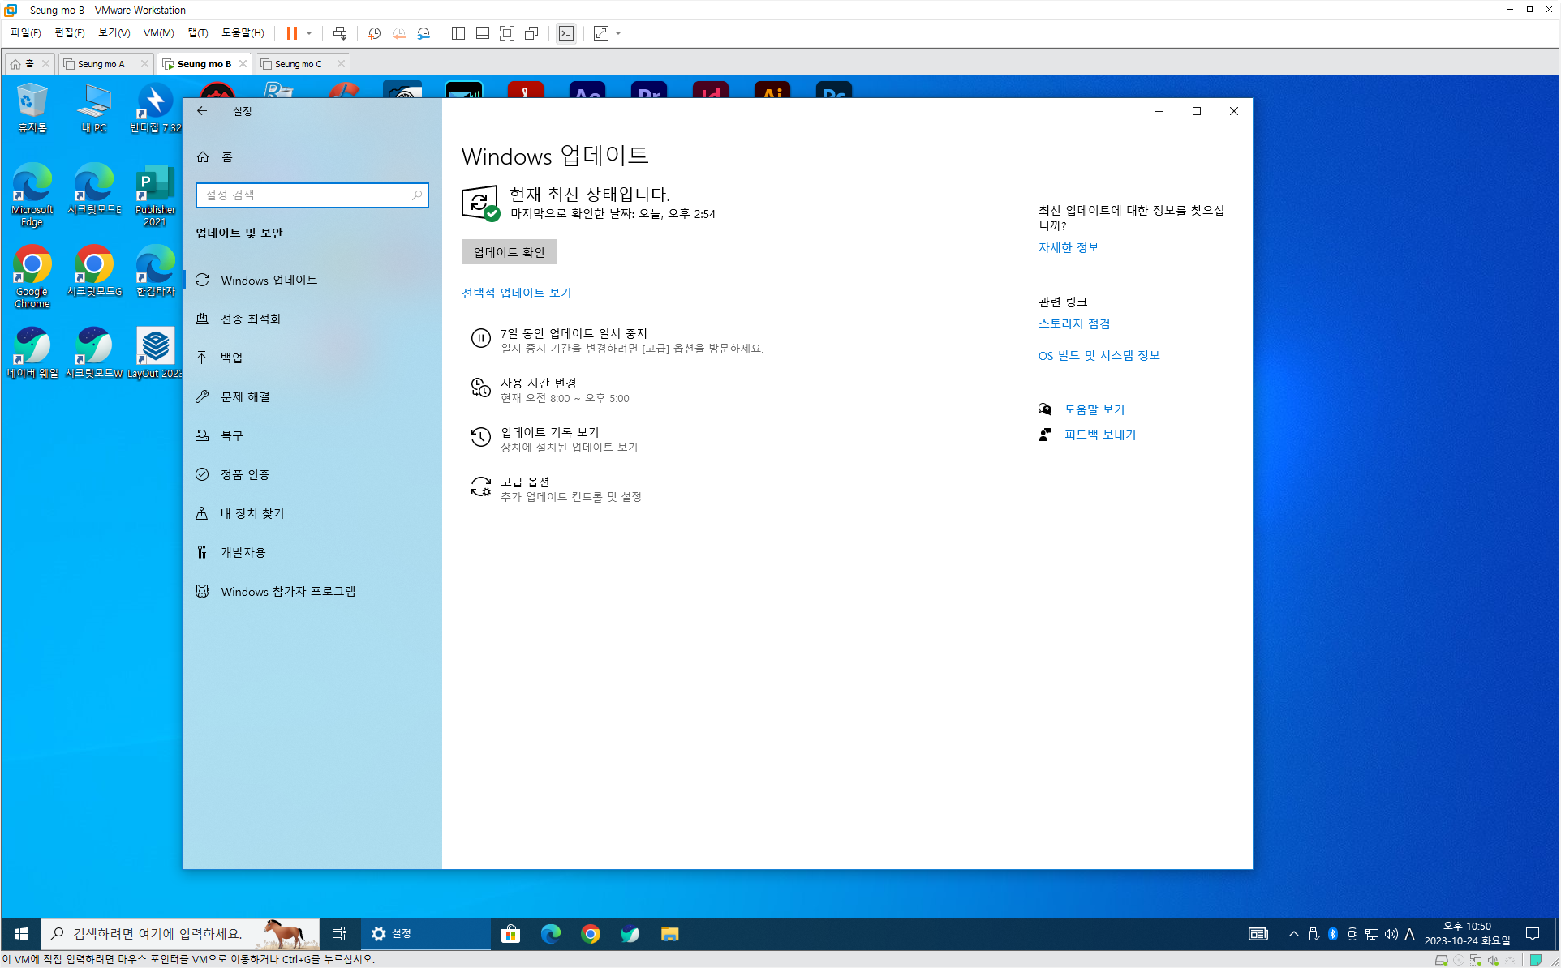
Task: Click the Unity mode overlapping-windows icon
Action: click(x=531, y=33)
